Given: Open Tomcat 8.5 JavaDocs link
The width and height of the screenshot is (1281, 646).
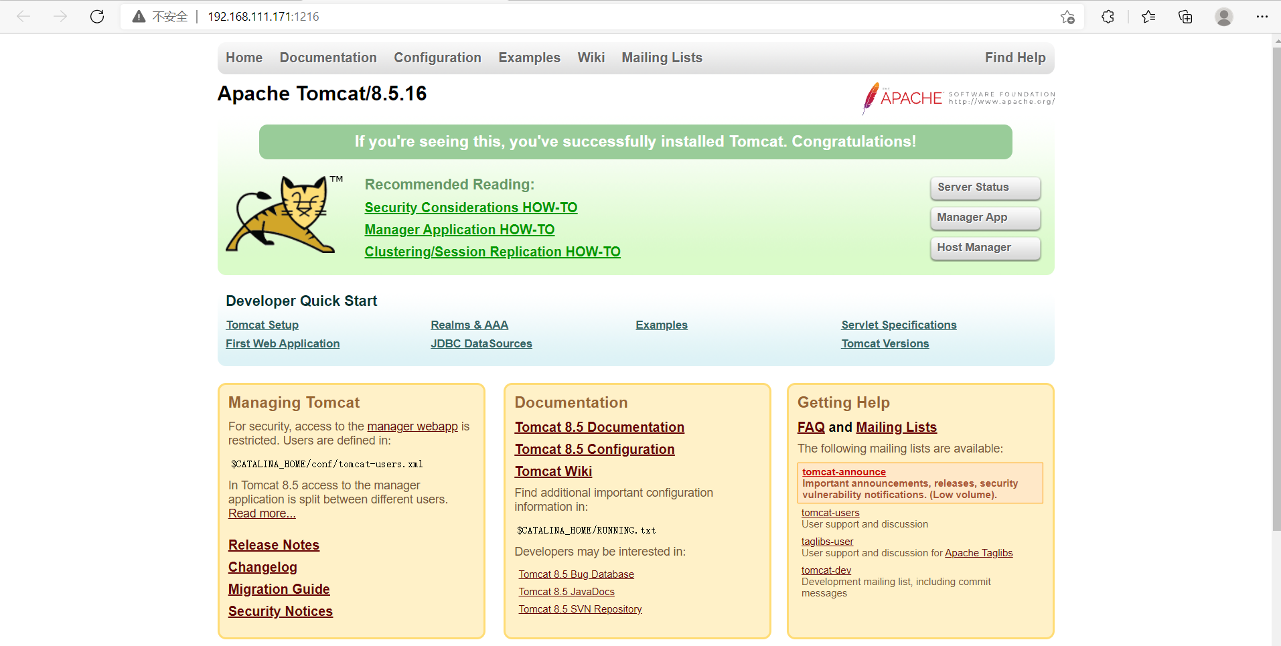Looking at the screenshot, I should click(567, 592).
